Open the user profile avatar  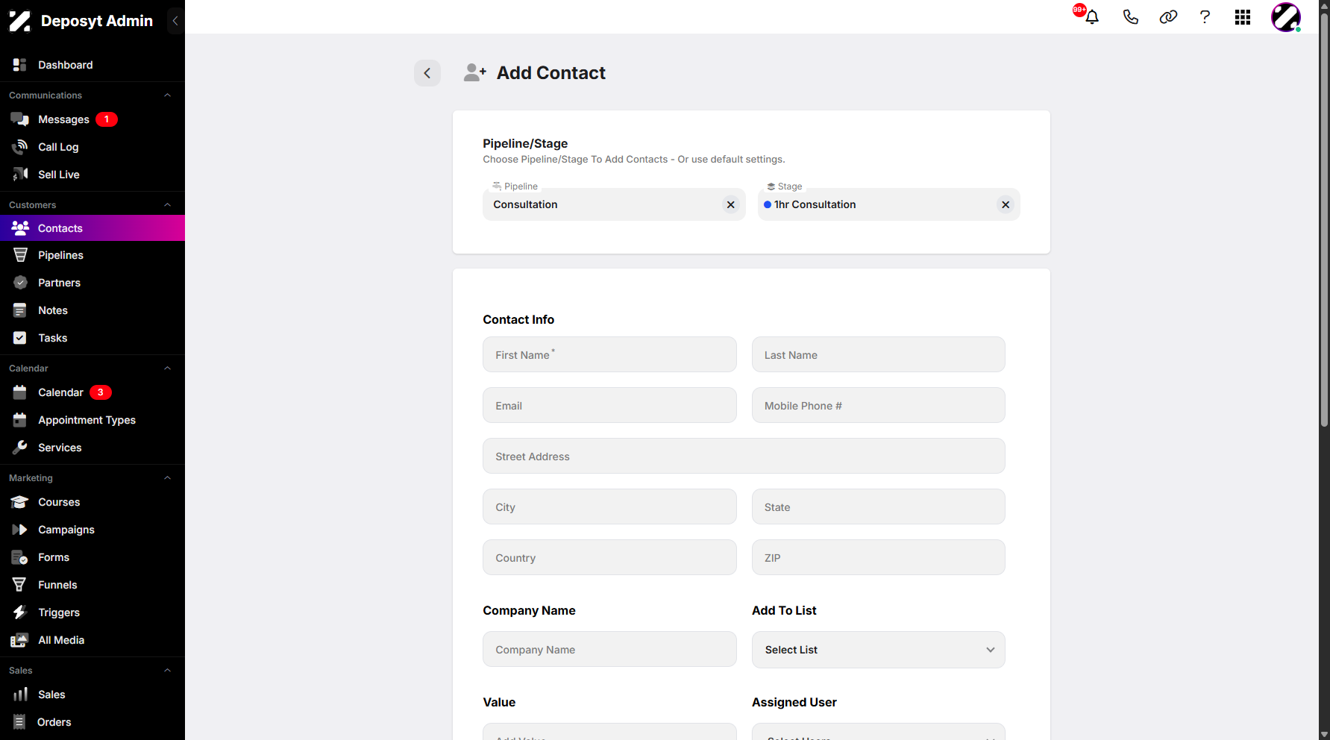(1286, 17)
